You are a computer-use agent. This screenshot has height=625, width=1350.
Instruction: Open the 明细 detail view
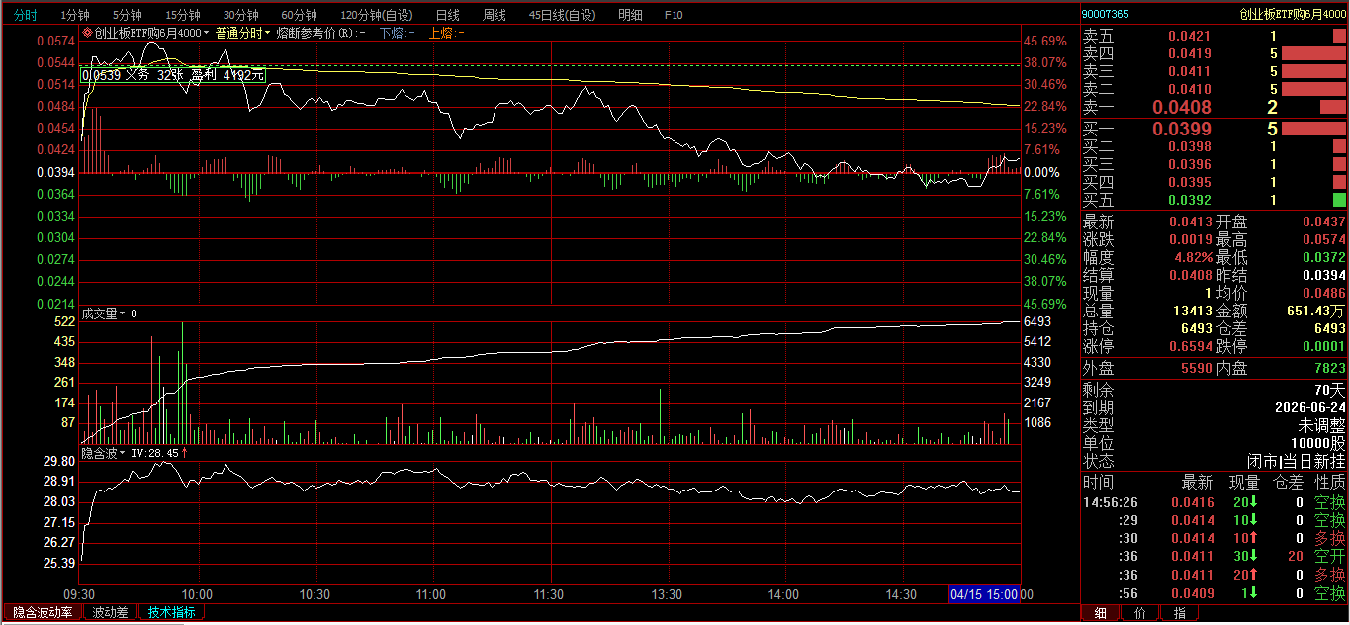coord(630,15)
